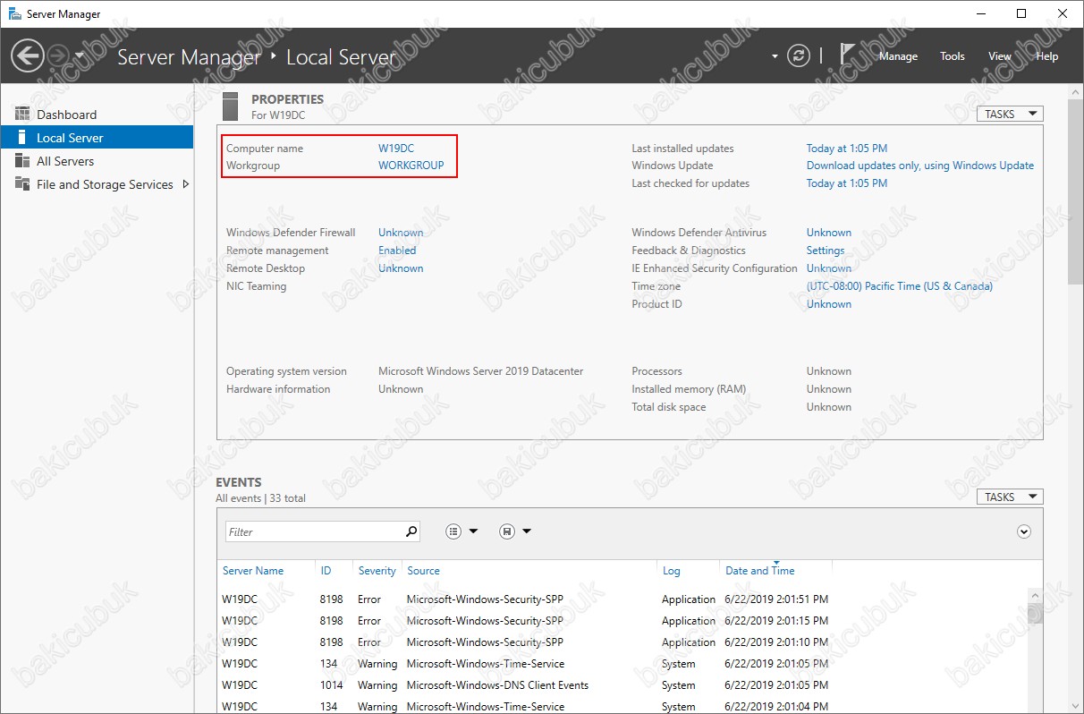Sort events by Source column

coord(423,571)
